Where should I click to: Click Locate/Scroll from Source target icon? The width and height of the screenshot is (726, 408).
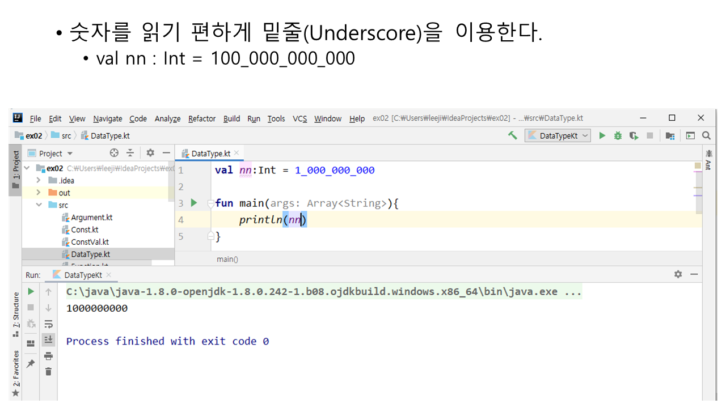coord(114,153)
